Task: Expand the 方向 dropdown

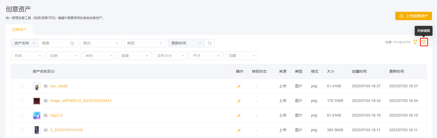Action: pyautogui.click(x=28, y=56)
